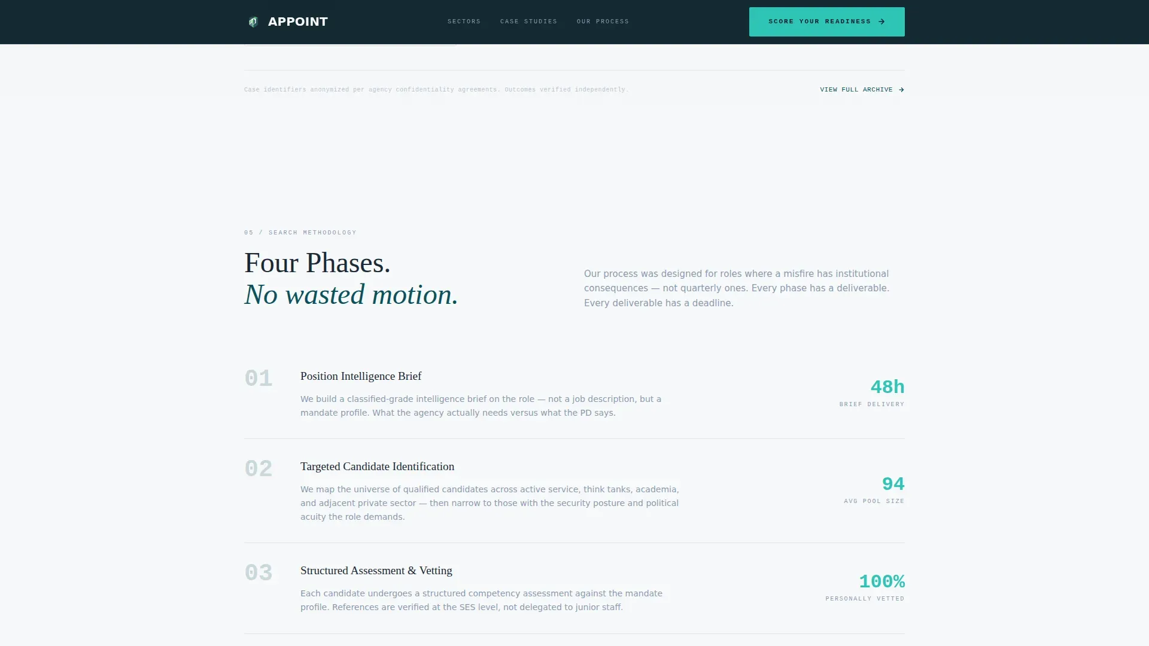This screenshot has width=1149, height=646.
Task: Click the process intro paragraph about misfire
Action: [x=737, y=288]
